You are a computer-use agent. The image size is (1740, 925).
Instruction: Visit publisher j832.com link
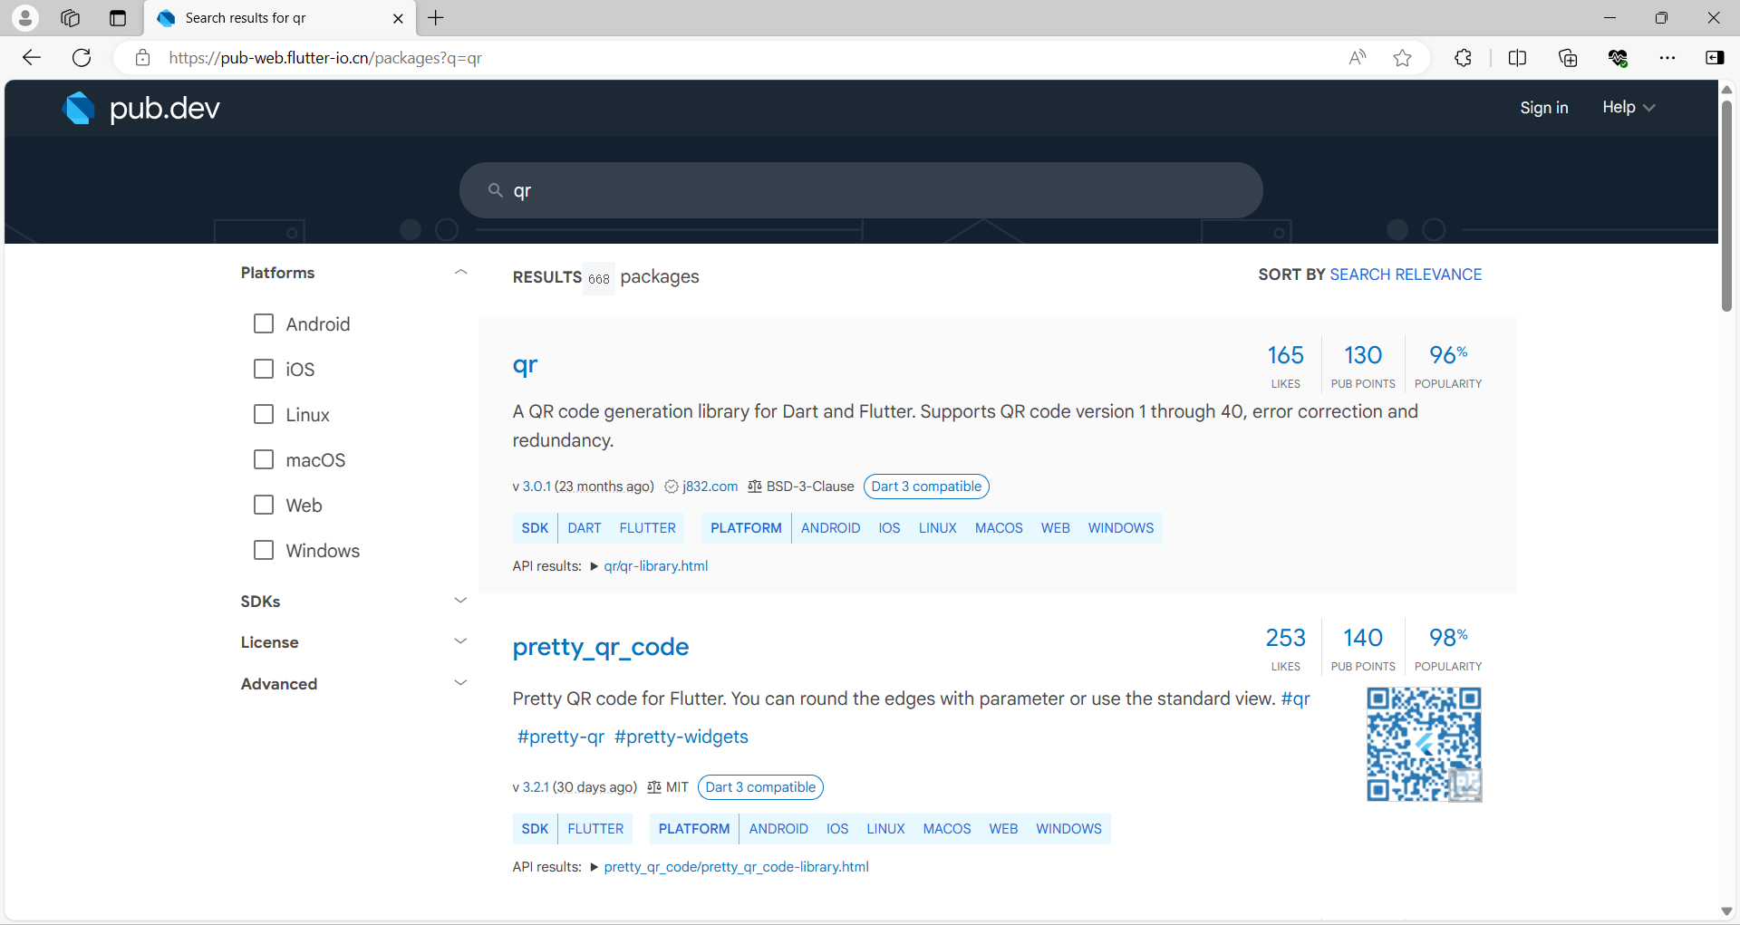[x=710, y=487]
